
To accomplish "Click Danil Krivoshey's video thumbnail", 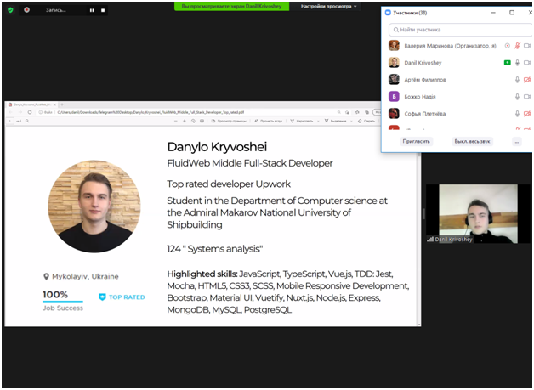I will [471, 213].
